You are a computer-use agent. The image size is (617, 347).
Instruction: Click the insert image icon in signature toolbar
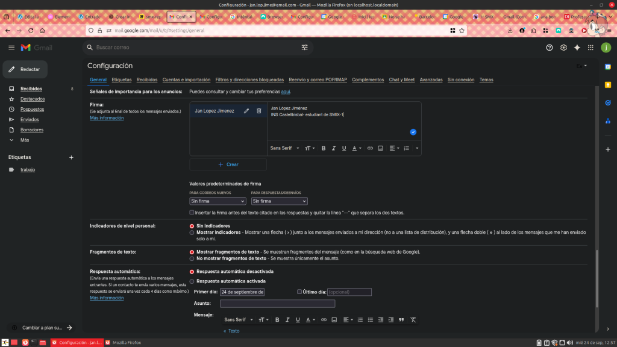click(380, 148)
